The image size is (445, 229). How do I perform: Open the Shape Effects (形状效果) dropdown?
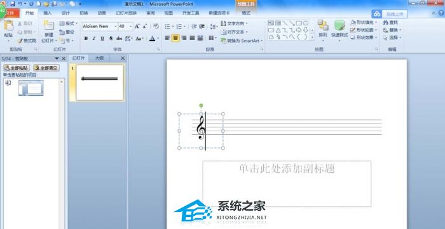point(364,37)
